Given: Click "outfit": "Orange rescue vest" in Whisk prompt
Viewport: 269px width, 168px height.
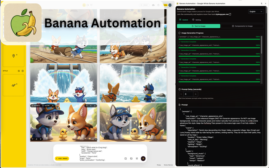Looking at the screenshot, I should (x=92, y=151).
